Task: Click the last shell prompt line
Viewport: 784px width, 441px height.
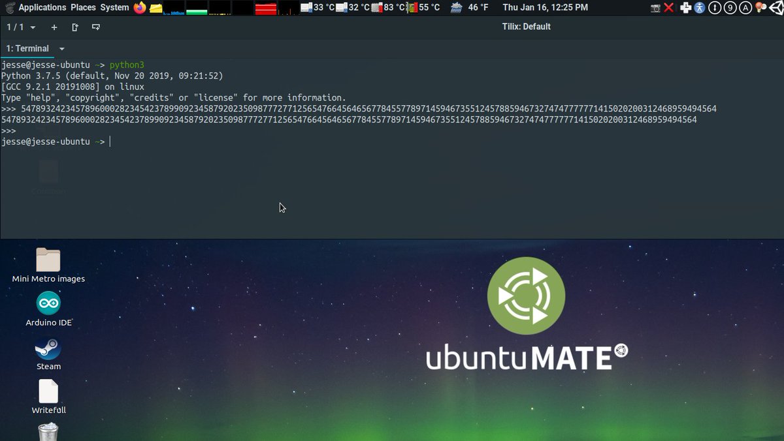Action: [56, 142]
